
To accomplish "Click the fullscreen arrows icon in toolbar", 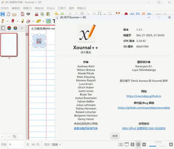I will point(118,13).
